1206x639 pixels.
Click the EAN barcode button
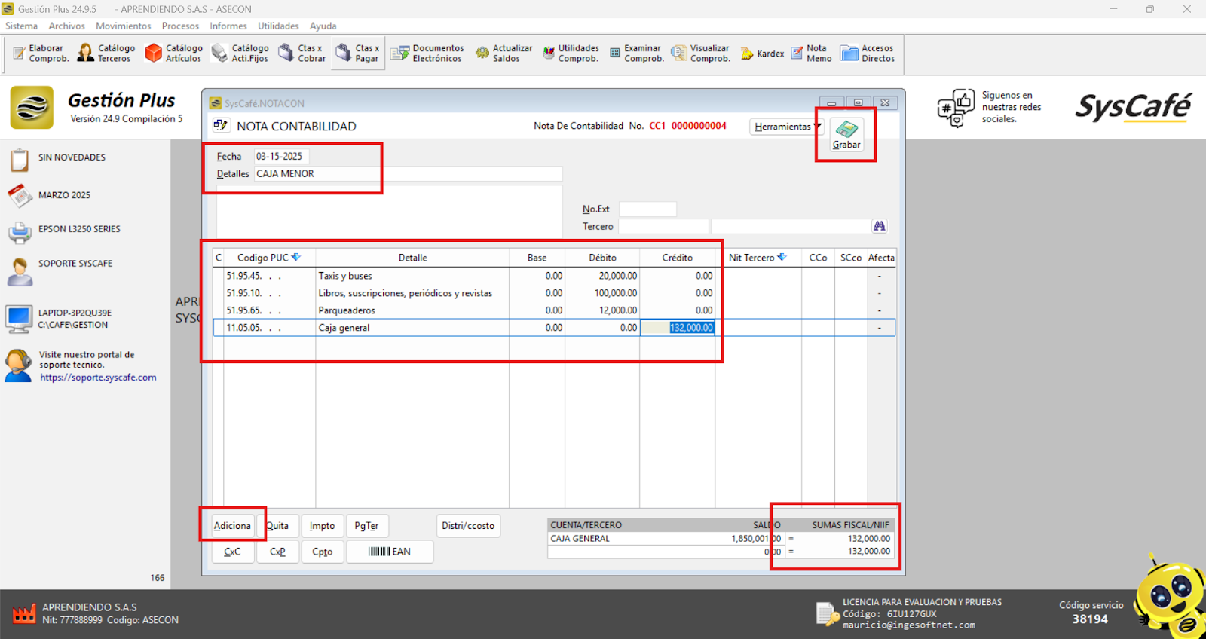point(389,552)
